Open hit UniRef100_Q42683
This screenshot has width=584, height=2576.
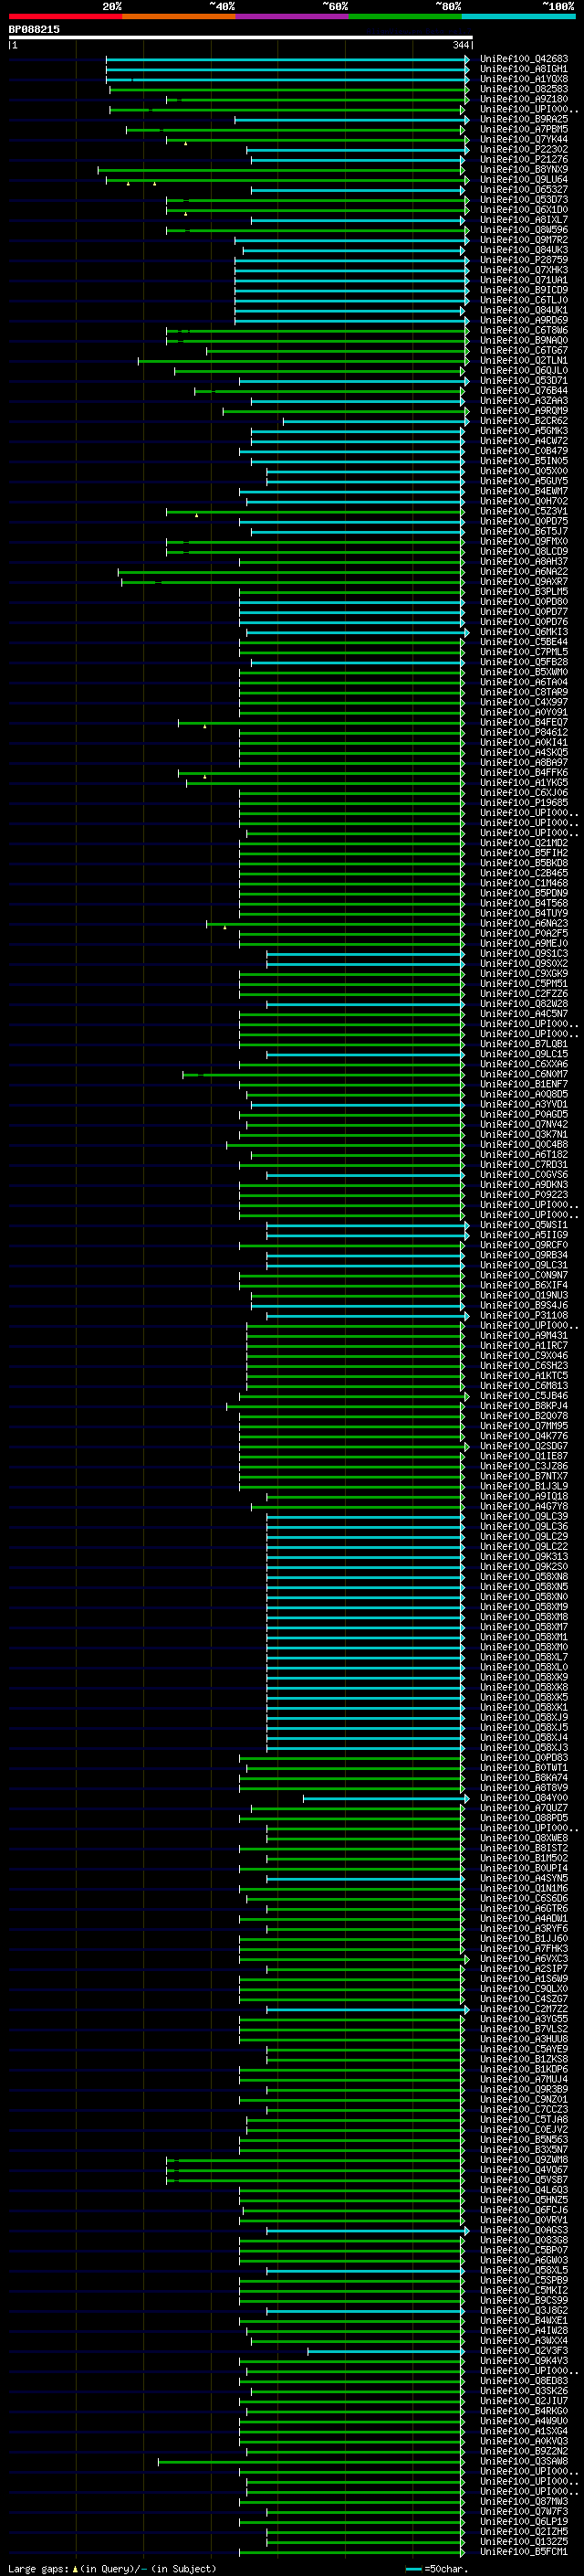coord(524,59)
